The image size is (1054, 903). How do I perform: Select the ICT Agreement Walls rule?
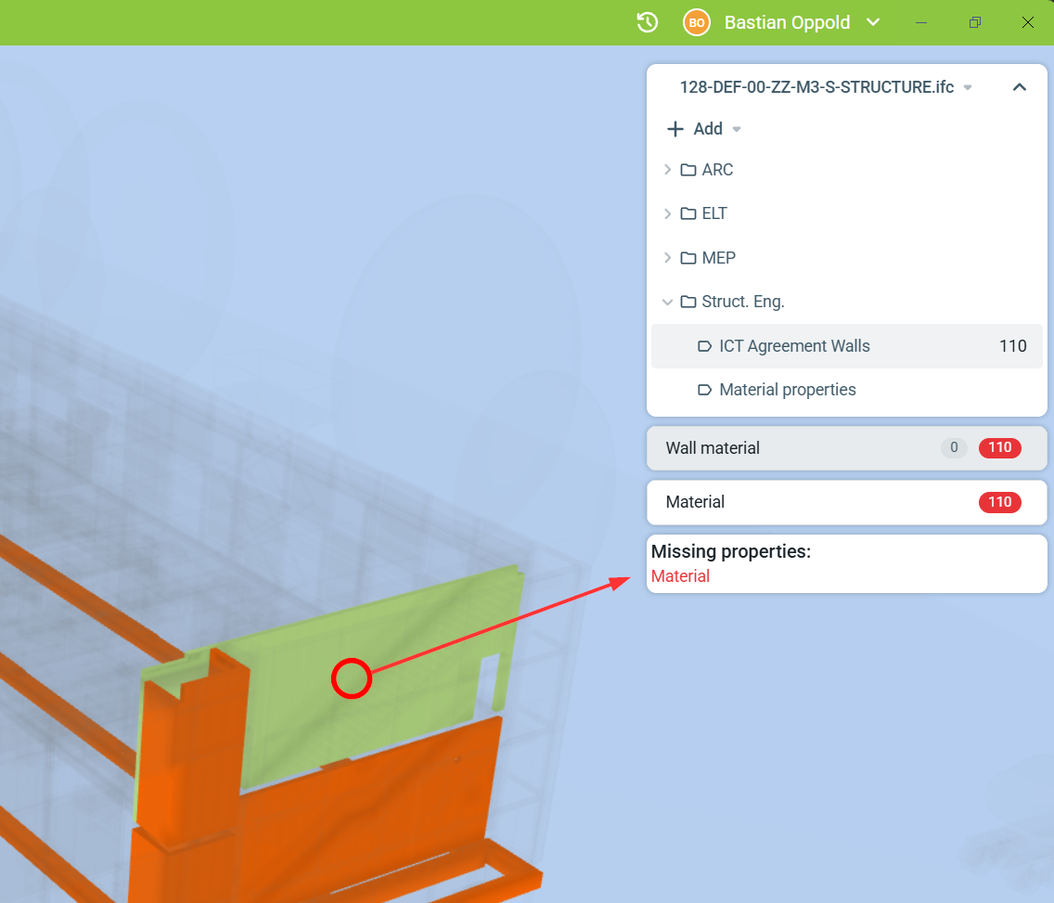794,346
